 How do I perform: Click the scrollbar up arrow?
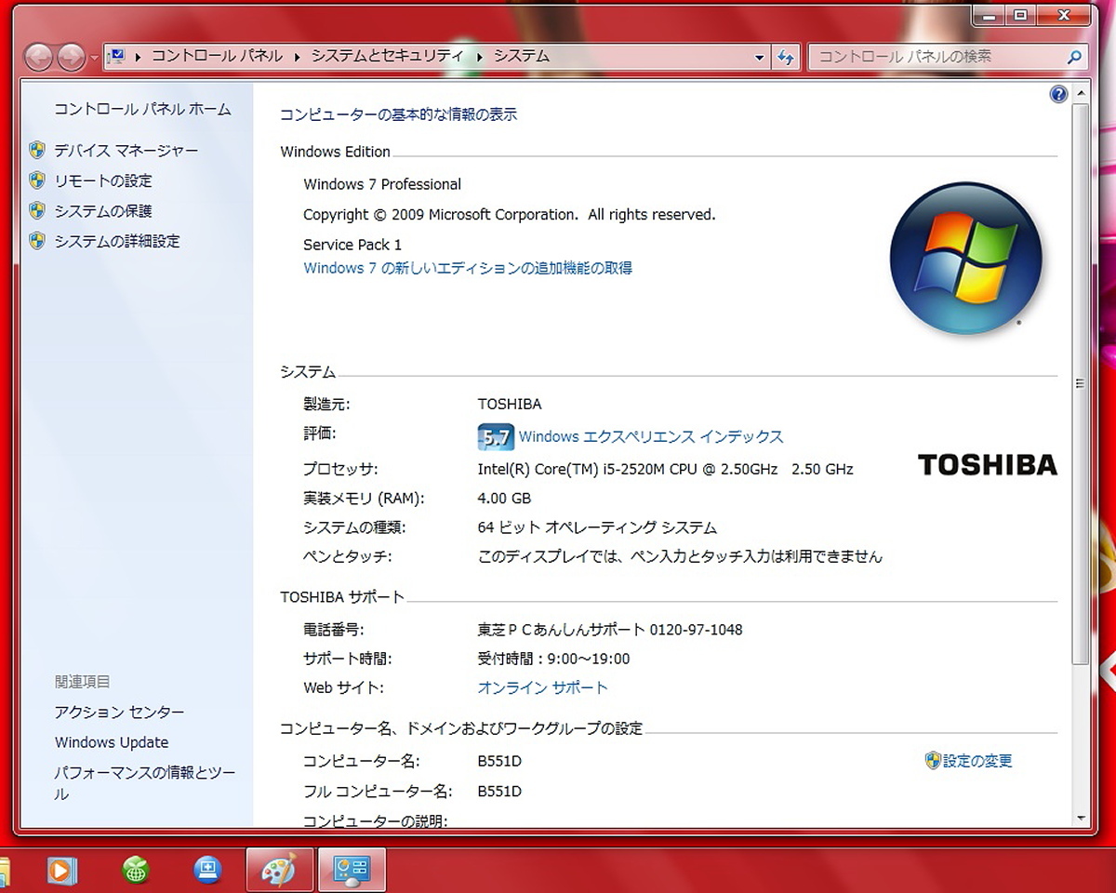1080,94
